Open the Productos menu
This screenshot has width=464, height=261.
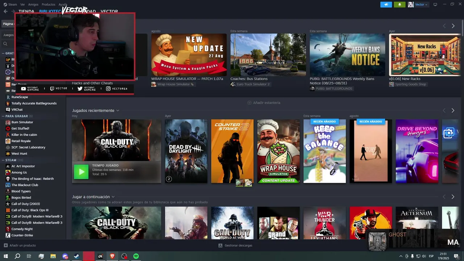[x=48, y=4]
